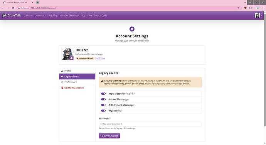This screenshot has height=145, width=266.
Task: Toggle AOL Instant Messenger switch
Action: pos(103,105)
